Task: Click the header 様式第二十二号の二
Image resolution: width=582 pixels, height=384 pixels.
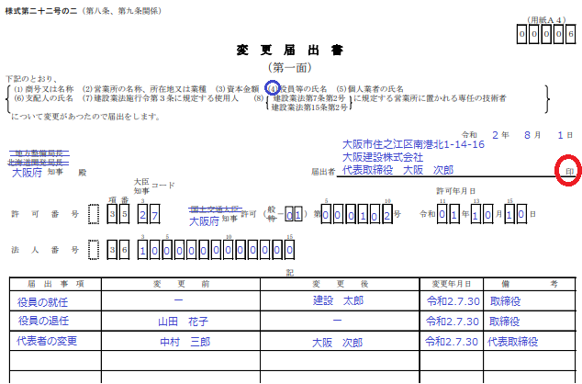Action: pyautogui.click(x=40, y=11)
